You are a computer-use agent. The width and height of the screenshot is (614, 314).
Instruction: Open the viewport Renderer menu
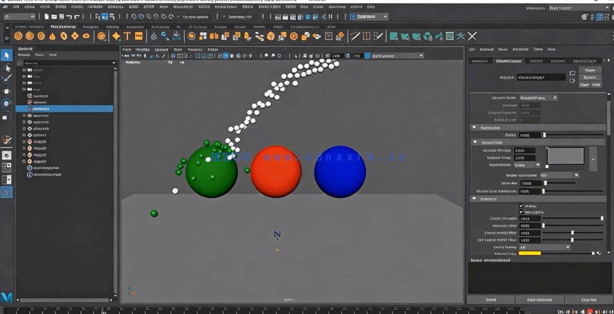point(194,49)
